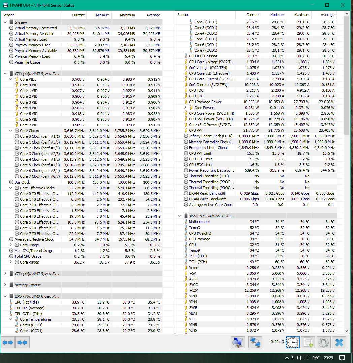Click the shrink layout arrows button
353x363 pixels.
point(22,342)
